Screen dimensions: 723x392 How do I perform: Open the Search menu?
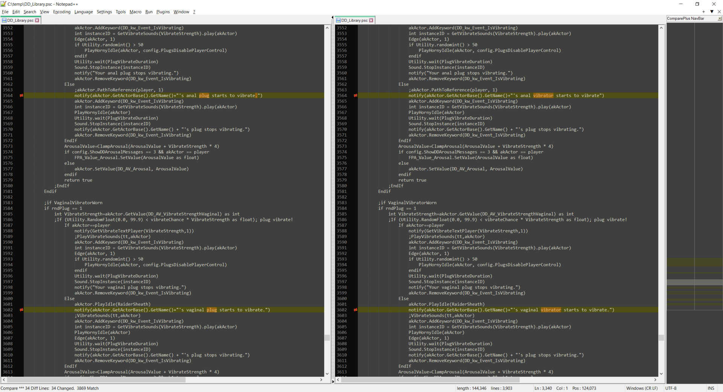[x=30, y=12]
